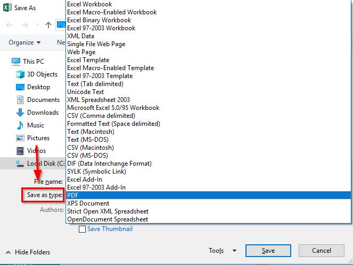This screenshot has height=265, width=353.
Task: Open Pictures folder
Action: [x=38, y=138]
